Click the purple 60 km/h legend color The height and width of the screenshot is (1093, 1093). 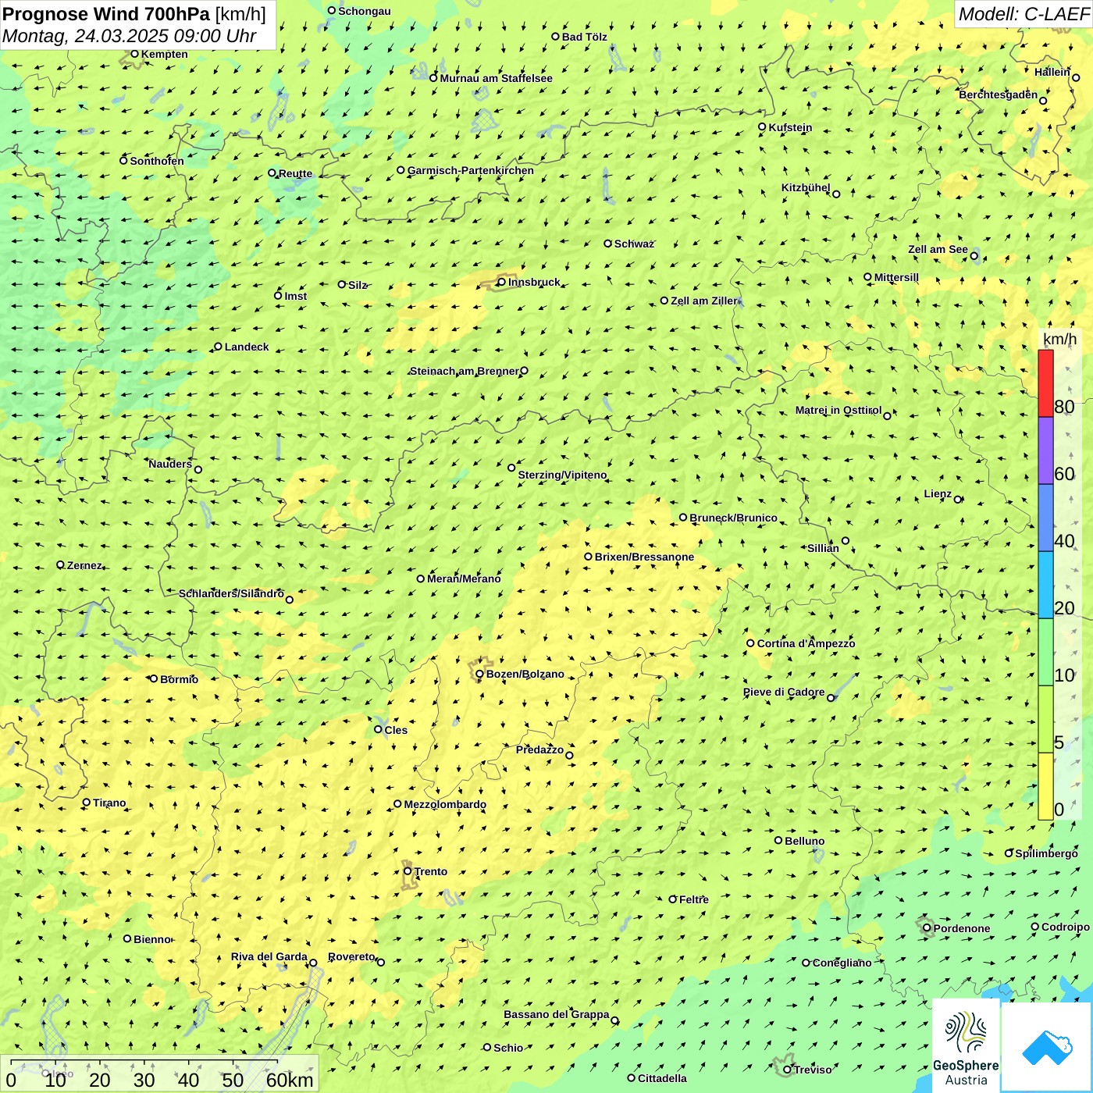pos(1045,450)
